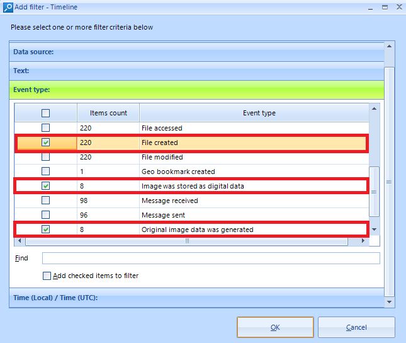The width and height of the screenshot is (406, 343).
Task: Click the Add filter magnifier window icon
Action: [x=8, y=8]
